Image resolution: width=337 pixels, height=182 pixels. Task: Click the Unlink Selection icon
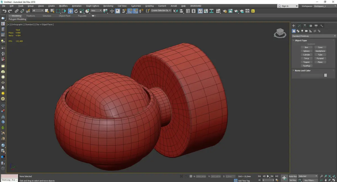tap(22, 11)
